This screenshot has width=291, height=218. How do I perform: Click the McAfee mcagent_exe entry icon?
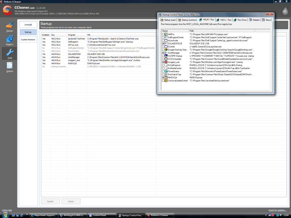pos(166,62)
